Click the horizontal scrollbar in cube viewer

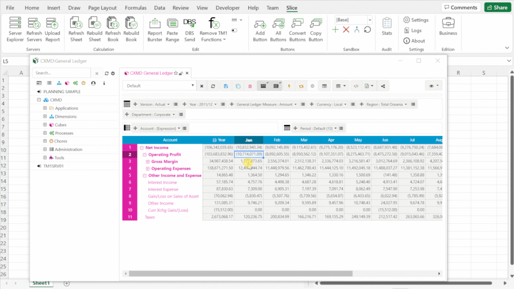241,273
